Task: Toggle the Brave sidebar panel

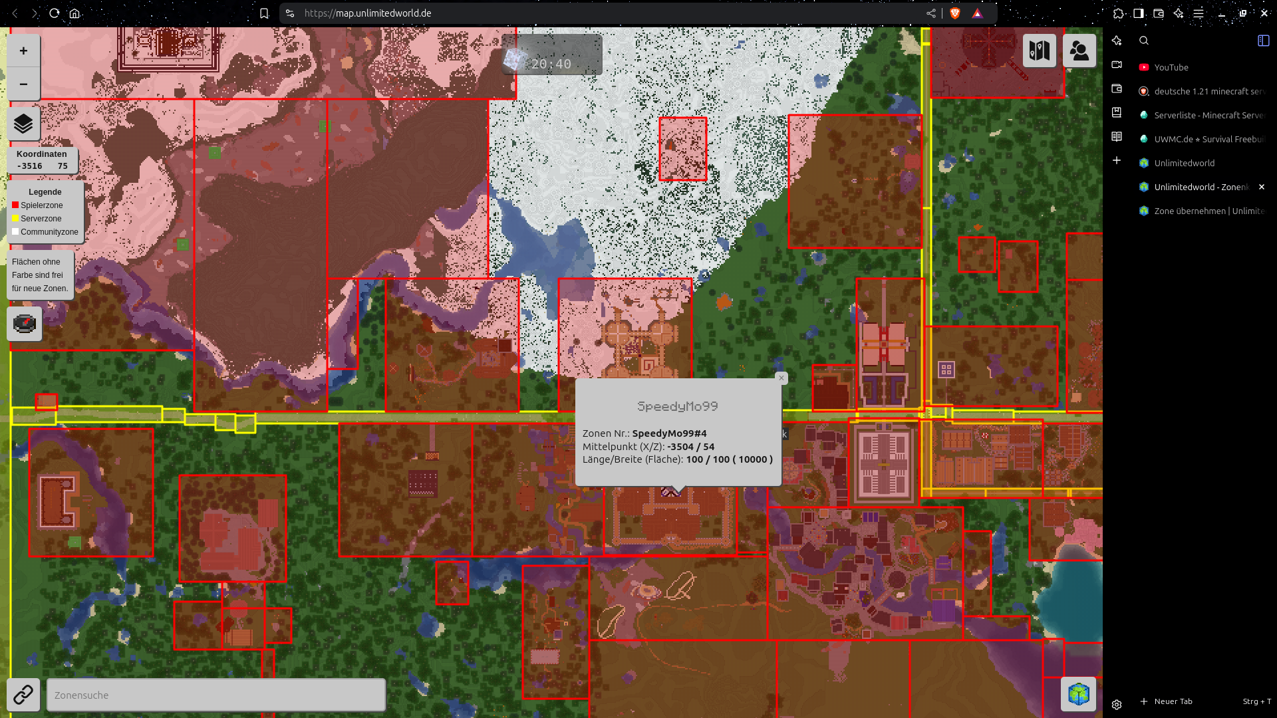Action: 1139,13
